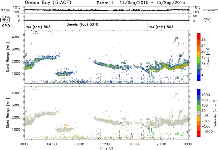Click the red bottom of Velocity color bar
Screen dimensions: 218x150
click(x=199, y=134)
